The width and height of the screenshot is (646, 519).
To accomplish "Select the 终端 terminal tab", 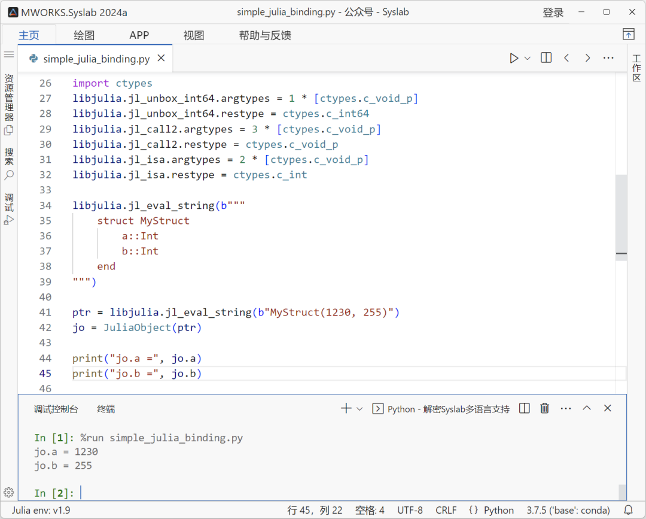I will (106, 409).
